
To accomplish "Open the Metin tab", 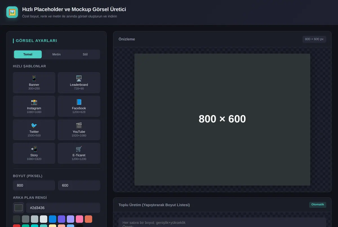I will 56,54.
